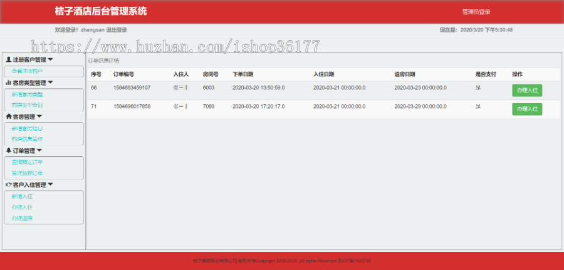Click the 序号 column header

(x=96, y=74)
